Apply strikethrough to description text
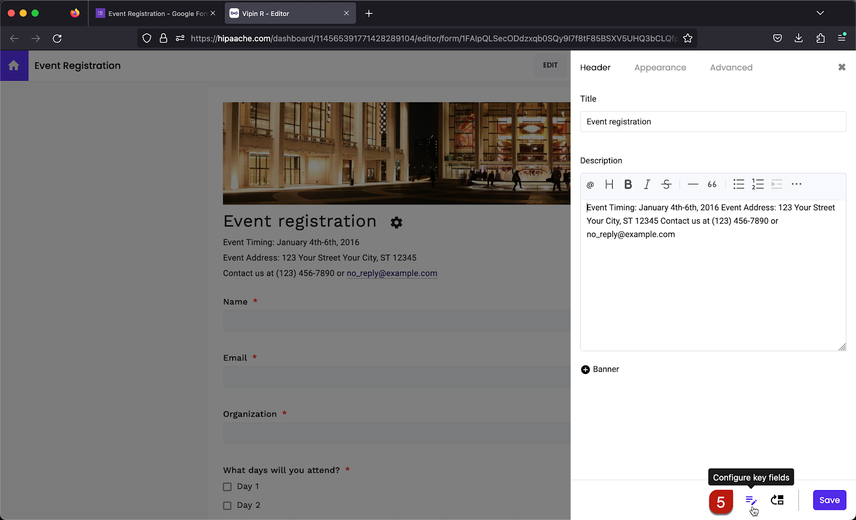This screenshot has height=520, width=856. 666,184
